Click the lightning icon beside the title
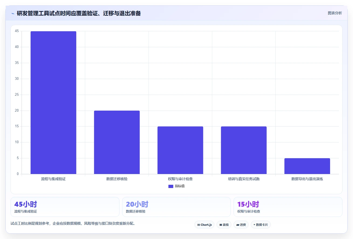The image size is (353, 239). click(x=13, y=13)
